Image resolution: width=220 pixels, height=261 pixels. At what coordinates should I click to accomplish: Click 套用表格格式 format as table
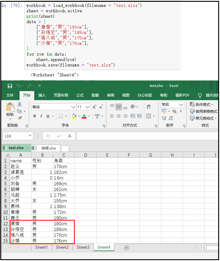(203, 111)
